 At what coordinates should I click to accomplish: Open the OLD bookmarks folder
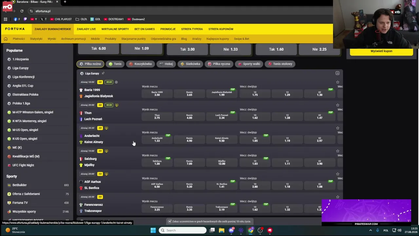81,19
